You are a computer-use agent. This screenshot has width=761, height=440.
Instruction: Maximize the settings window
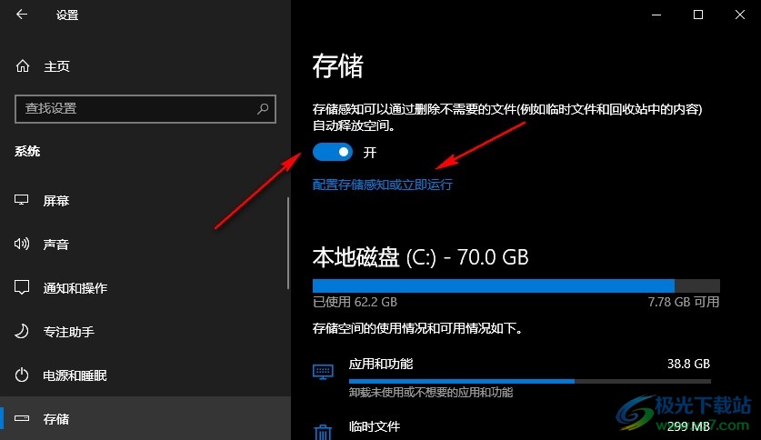[698, 15]
